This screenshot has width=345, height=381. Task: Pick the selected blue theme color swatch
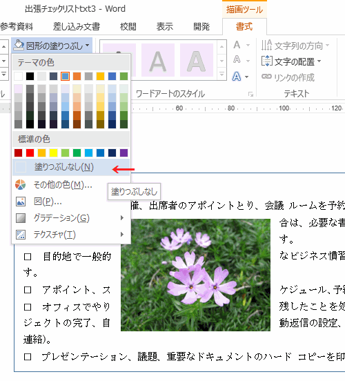pos(65,77)
